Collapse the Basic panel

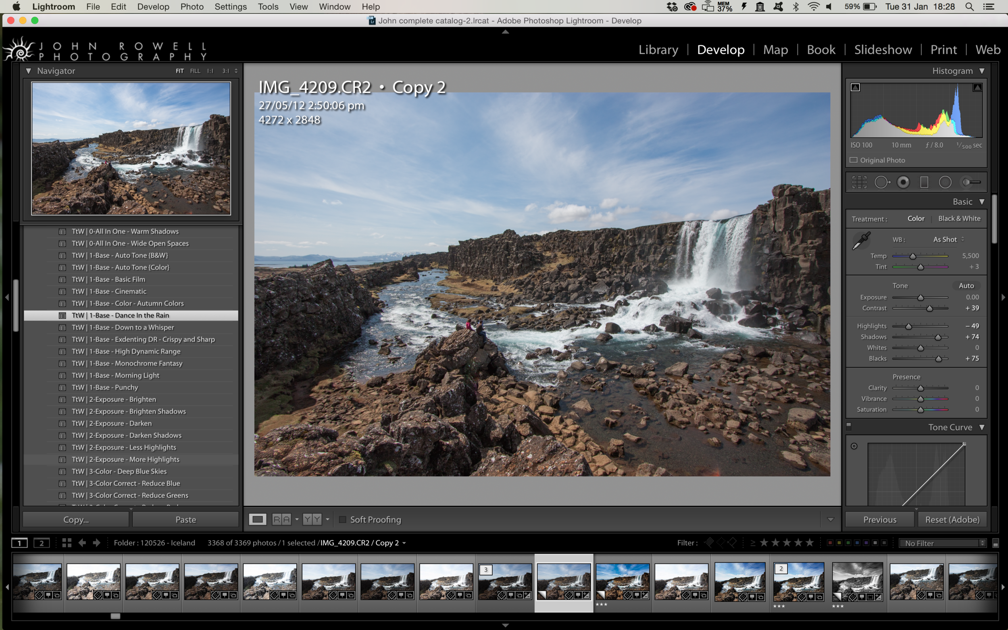982,202
